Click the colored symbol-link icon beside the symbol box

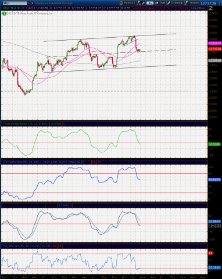[x=33, y=3]
